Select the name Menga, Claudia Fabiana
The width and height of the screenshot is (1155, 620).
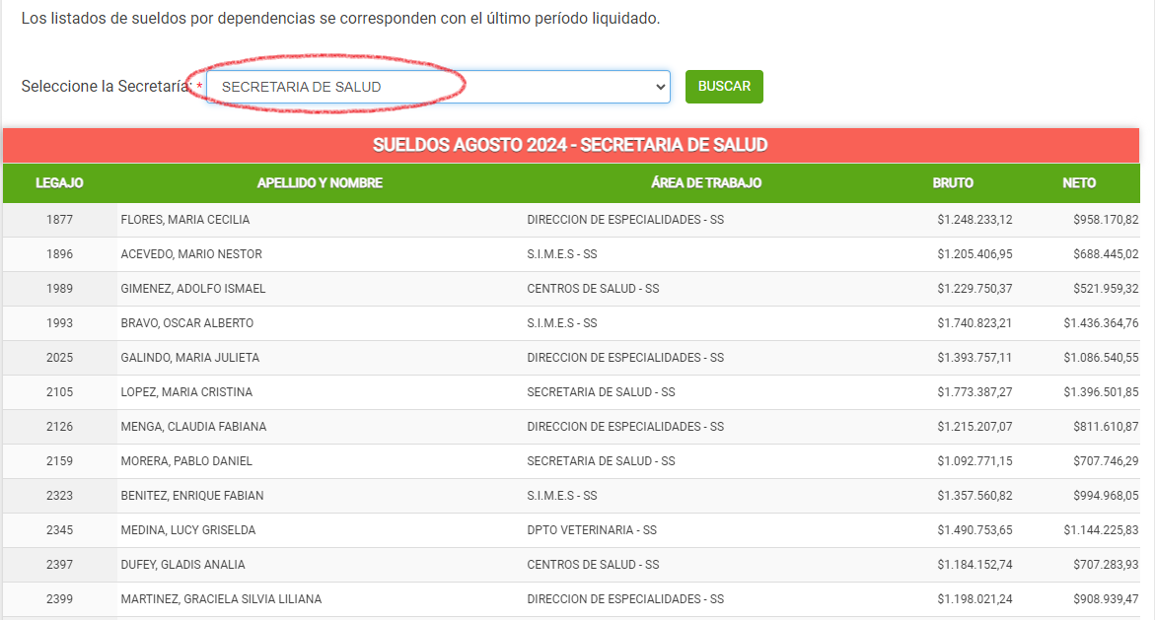click(x=193, y=427)
